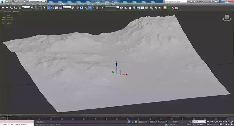Click the Redo arrow in main toolbar

pyautogui.click(x=7, y=8)
